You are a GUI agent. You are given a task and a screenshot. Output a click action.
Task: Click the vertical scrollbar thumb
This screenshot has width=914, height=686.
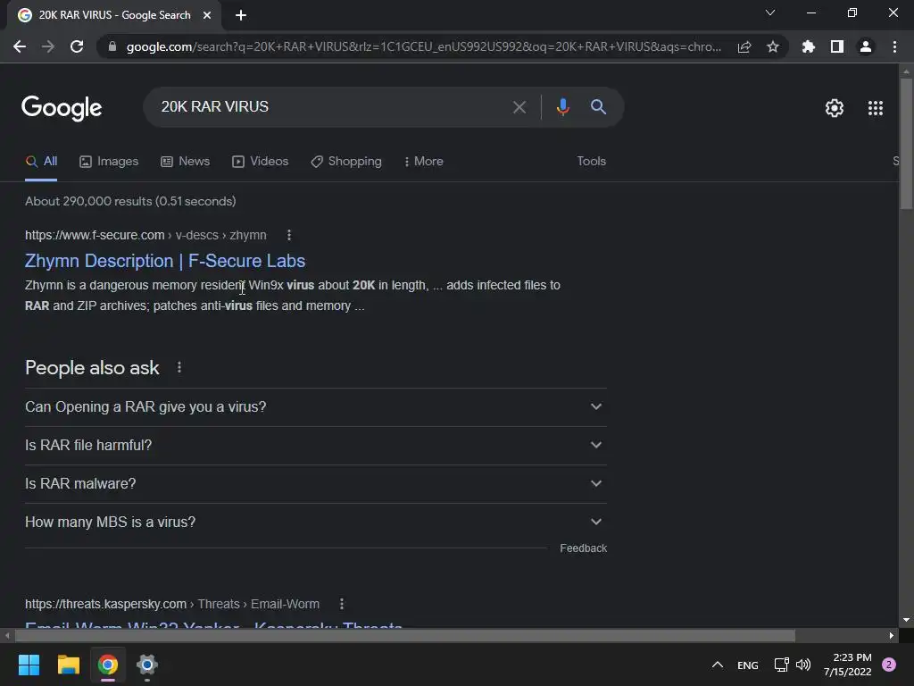(906, 143)
